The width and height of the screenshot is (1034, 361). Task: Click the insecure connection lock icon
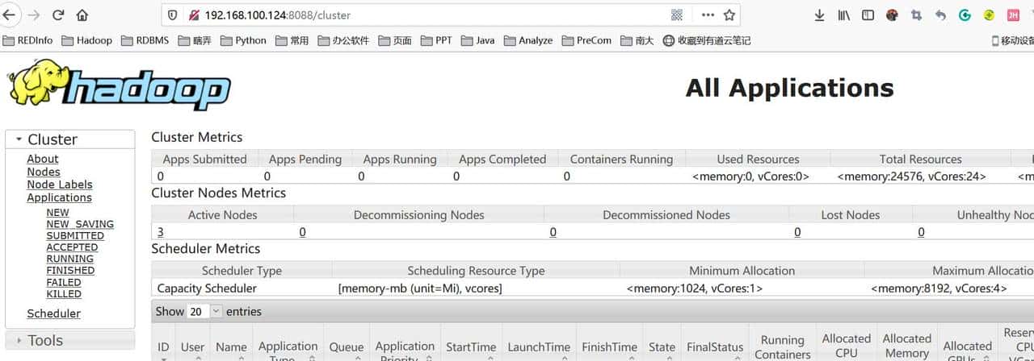pos(193,15)
